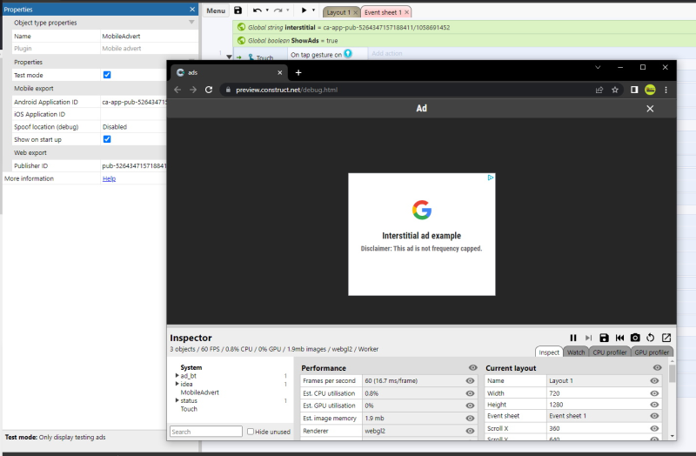The width and height of the screenshot is (696, 456).
Task: Close the interstitial Ad overlay
Action: click(650, 109)
